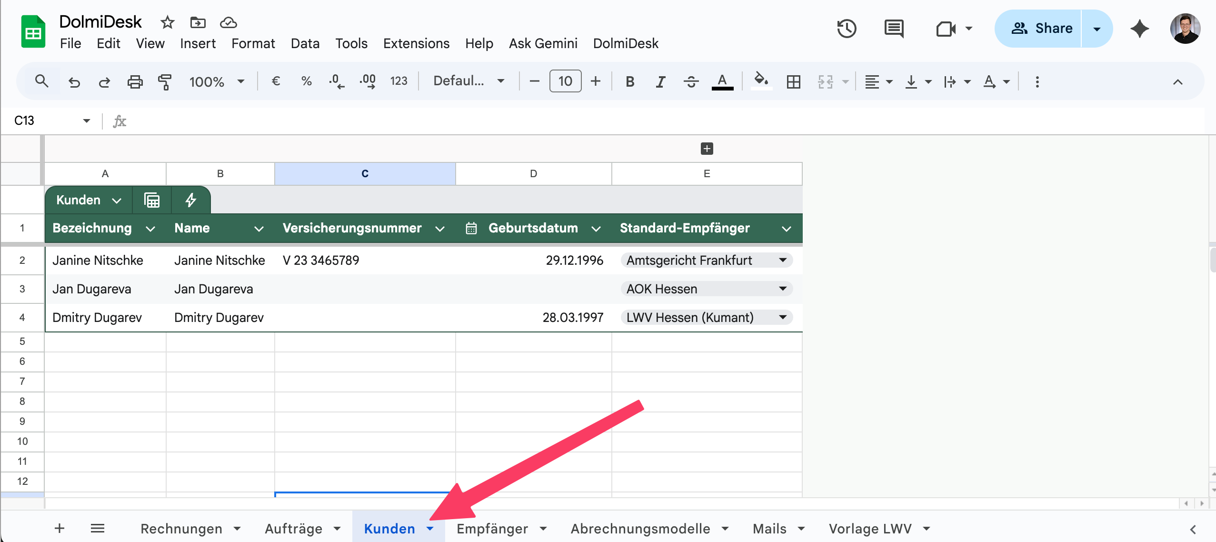The height and width of the screenshot is (542, 1216).
Task: Toggle strikethrough formatting
Action: click(x=691, y=81)
